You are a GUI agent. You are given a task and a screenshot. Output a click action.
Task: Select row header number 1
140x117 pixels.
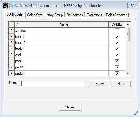point(12,31)
